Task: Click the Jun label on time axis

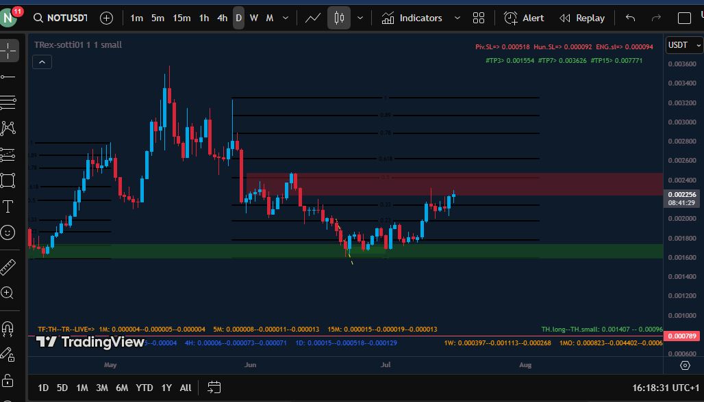Action: point(251,365)
